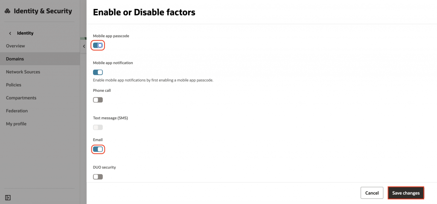The image size is (437, 204).
Task: Click the Identity heading link
Action: tap(25, 33)
